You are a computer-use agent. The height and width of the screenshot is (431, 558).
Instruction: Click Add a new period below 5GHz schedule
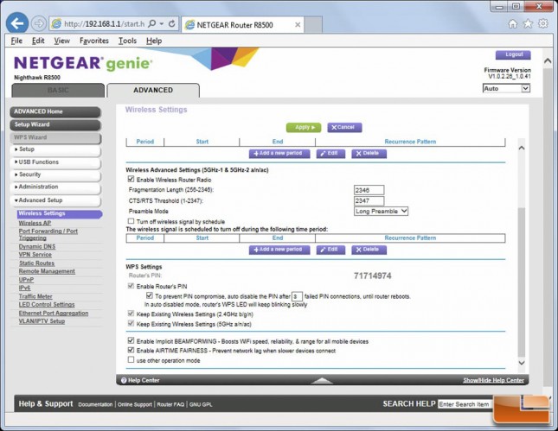[x=279, y=250]
